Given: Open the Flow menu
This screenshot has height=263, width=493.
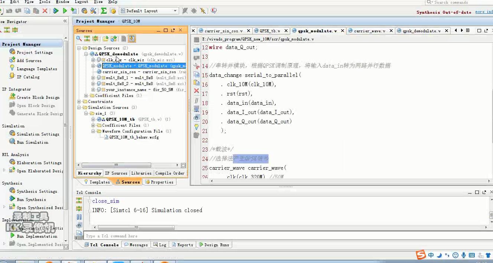Looking at the screenshot, I should (x=29, y=2).
